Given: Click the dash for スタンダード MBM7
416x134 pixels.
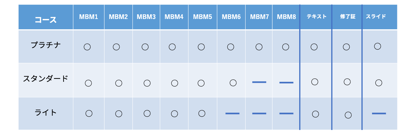Looking at the screenshot, I should [259, 82].
